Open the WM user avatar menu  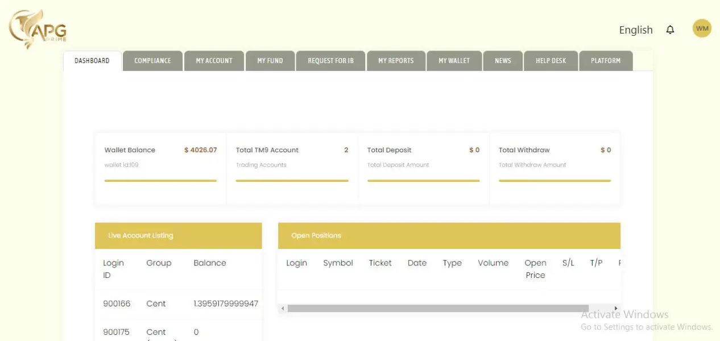(702, 28)
